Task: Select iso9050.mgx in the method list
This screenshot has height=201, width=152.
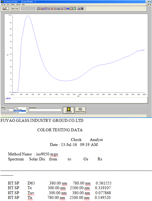Action: [x=20, y=111]
